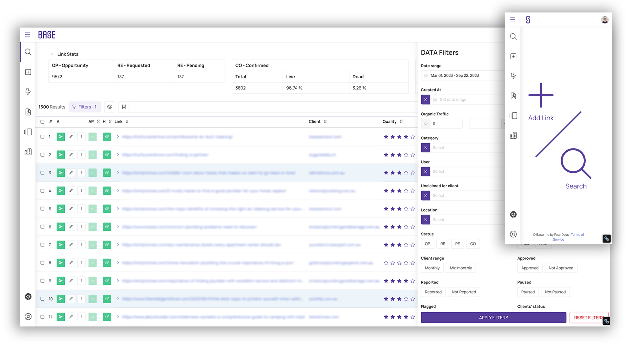Expand the chevron on the first link row
630x354 pixels.
[118, 137]
